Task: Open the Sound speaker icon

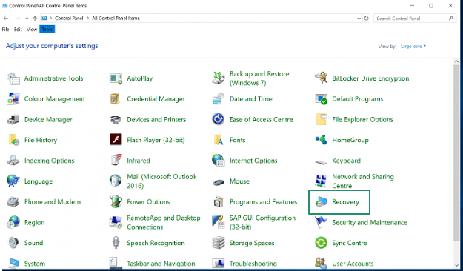Action: click(13, 243)
